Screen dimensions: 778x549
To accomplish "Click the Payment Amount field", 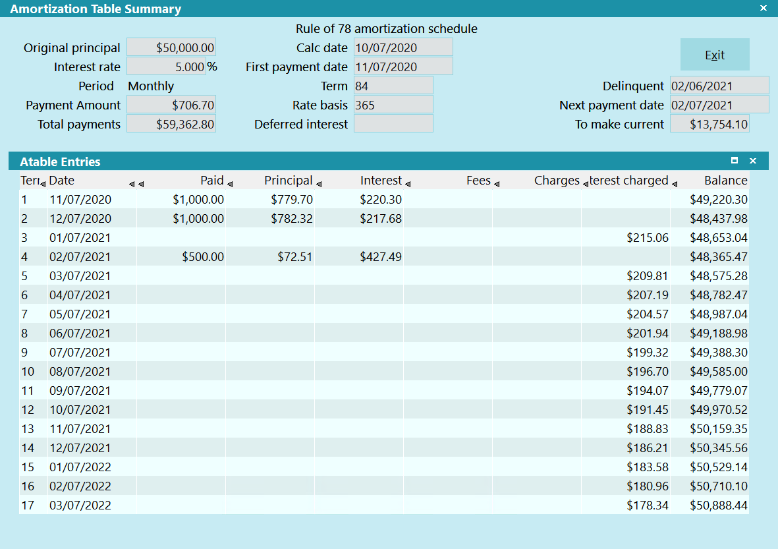I will (x=171, y=105).
